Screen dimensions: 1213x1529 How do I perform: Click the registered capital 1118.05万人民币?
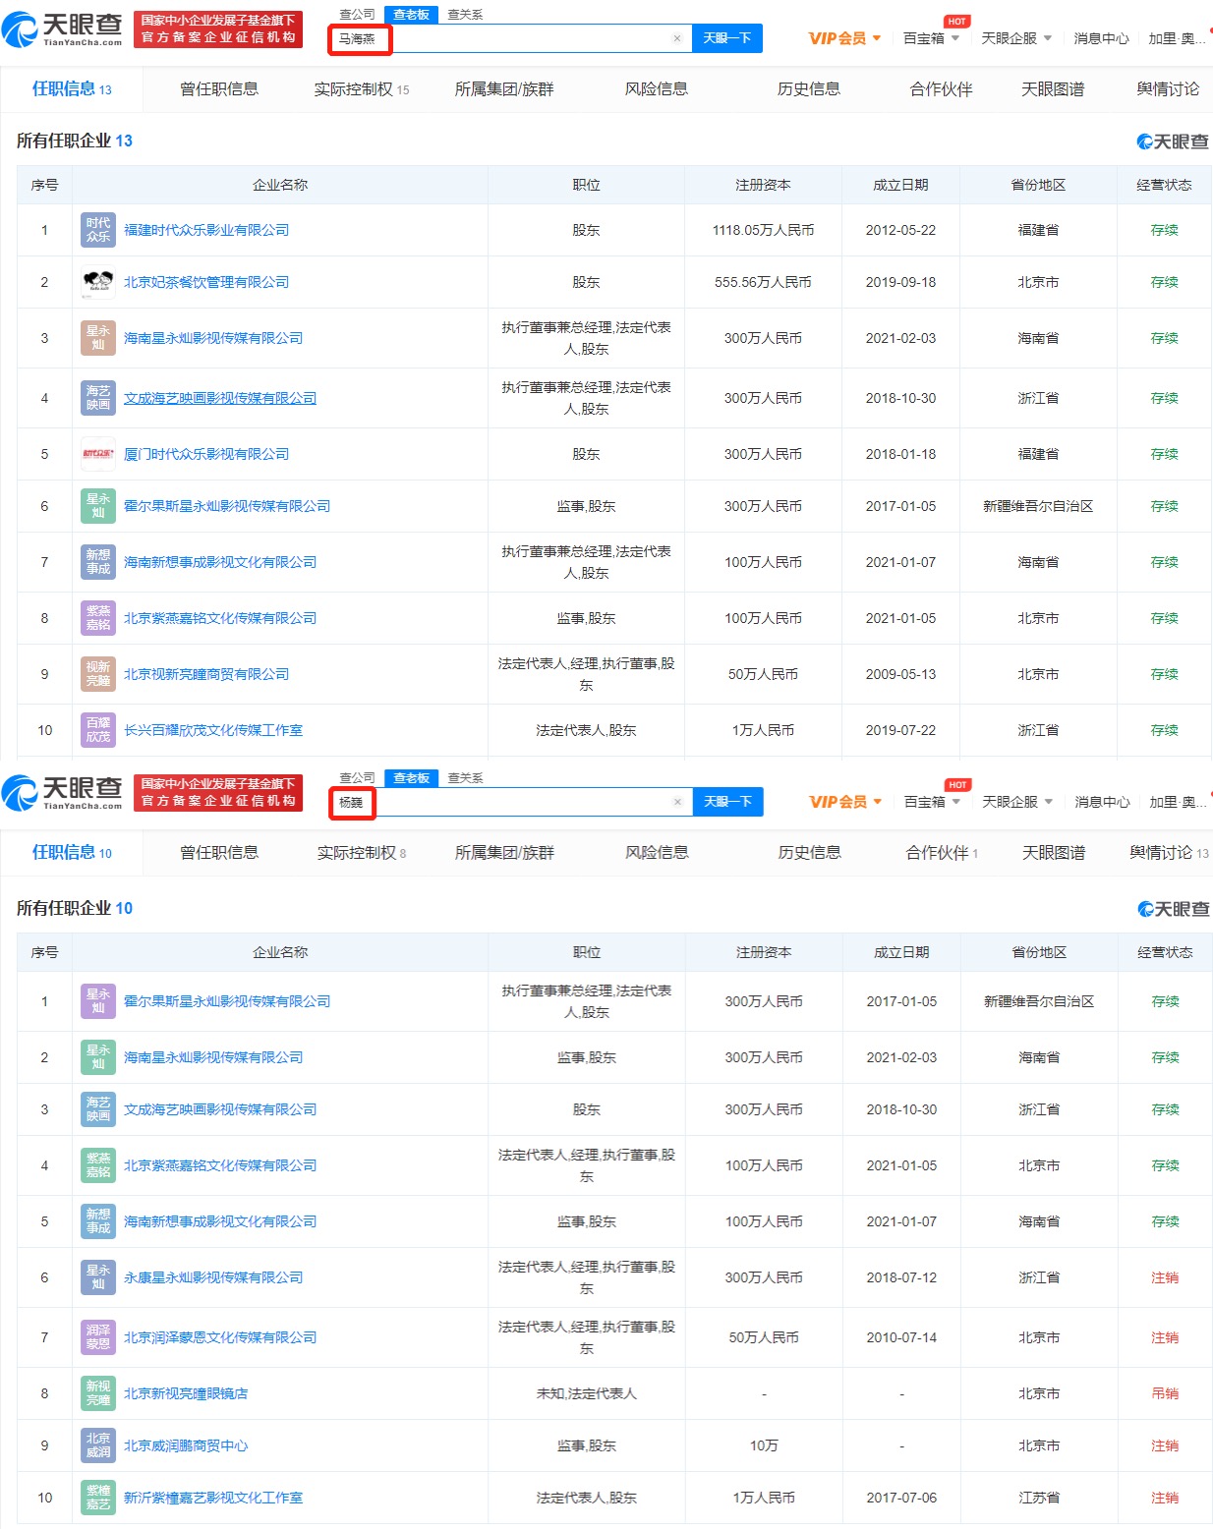coord(763,230)
